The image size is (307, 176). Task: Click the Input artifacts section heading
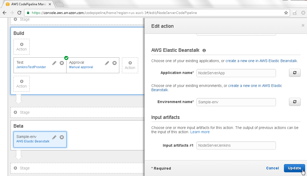165,117
